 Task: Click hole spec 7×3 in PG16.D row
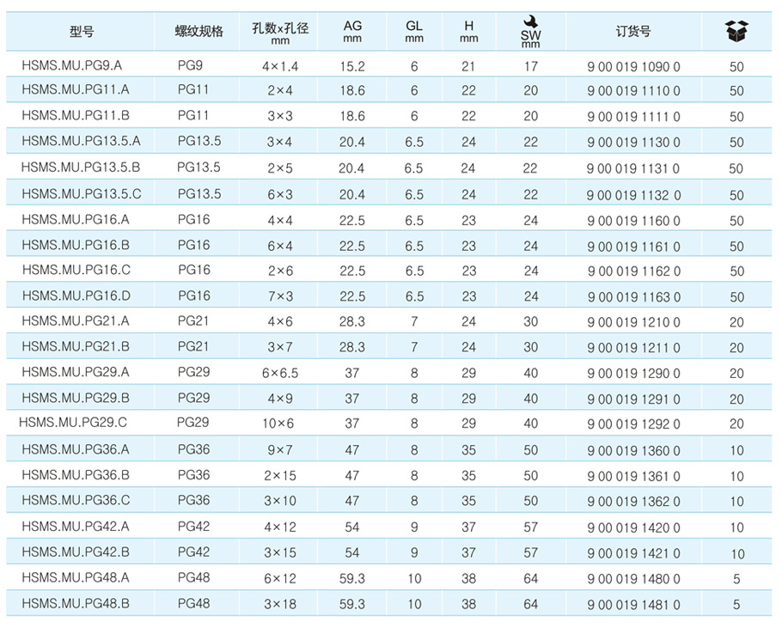pyautogui.click(x=280, y=296)
